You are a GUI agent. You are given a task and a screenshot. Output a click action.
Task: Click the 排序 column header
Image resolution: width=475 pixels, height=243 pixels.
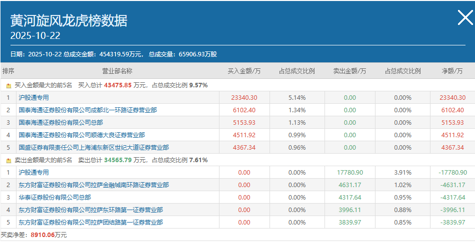click(8, 71)
